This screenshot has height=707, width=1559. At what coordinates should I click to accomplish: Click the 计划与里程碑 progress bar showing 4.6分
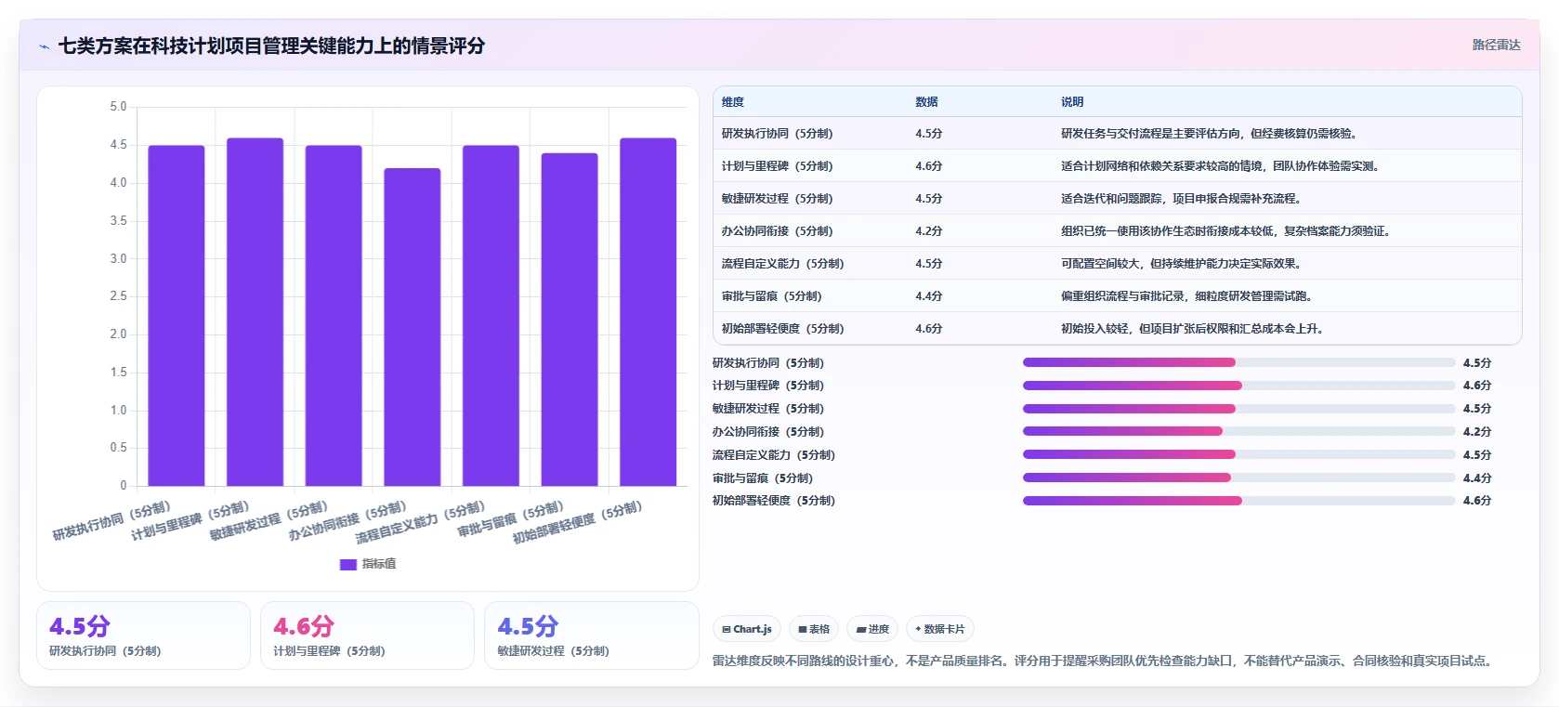coord(1238,385)
